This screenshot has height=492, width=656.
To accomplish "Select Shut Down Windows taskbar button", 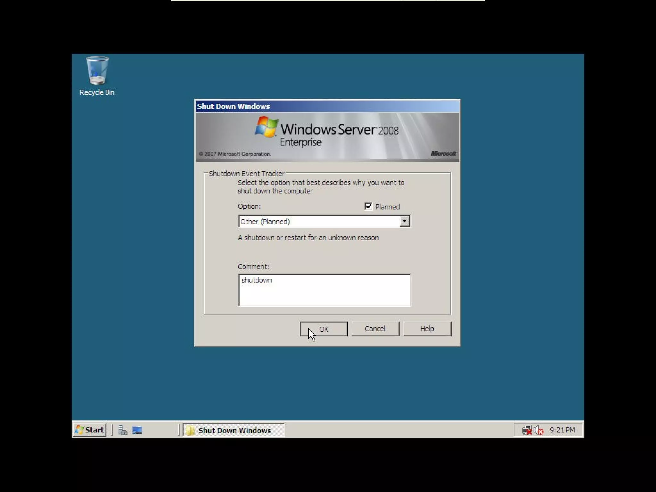I will coord(234,430).
